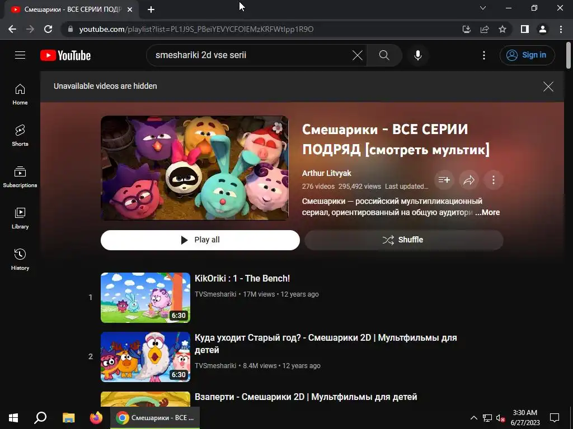Open TVSmeshariki channel under The Bench video

[215, 294]
